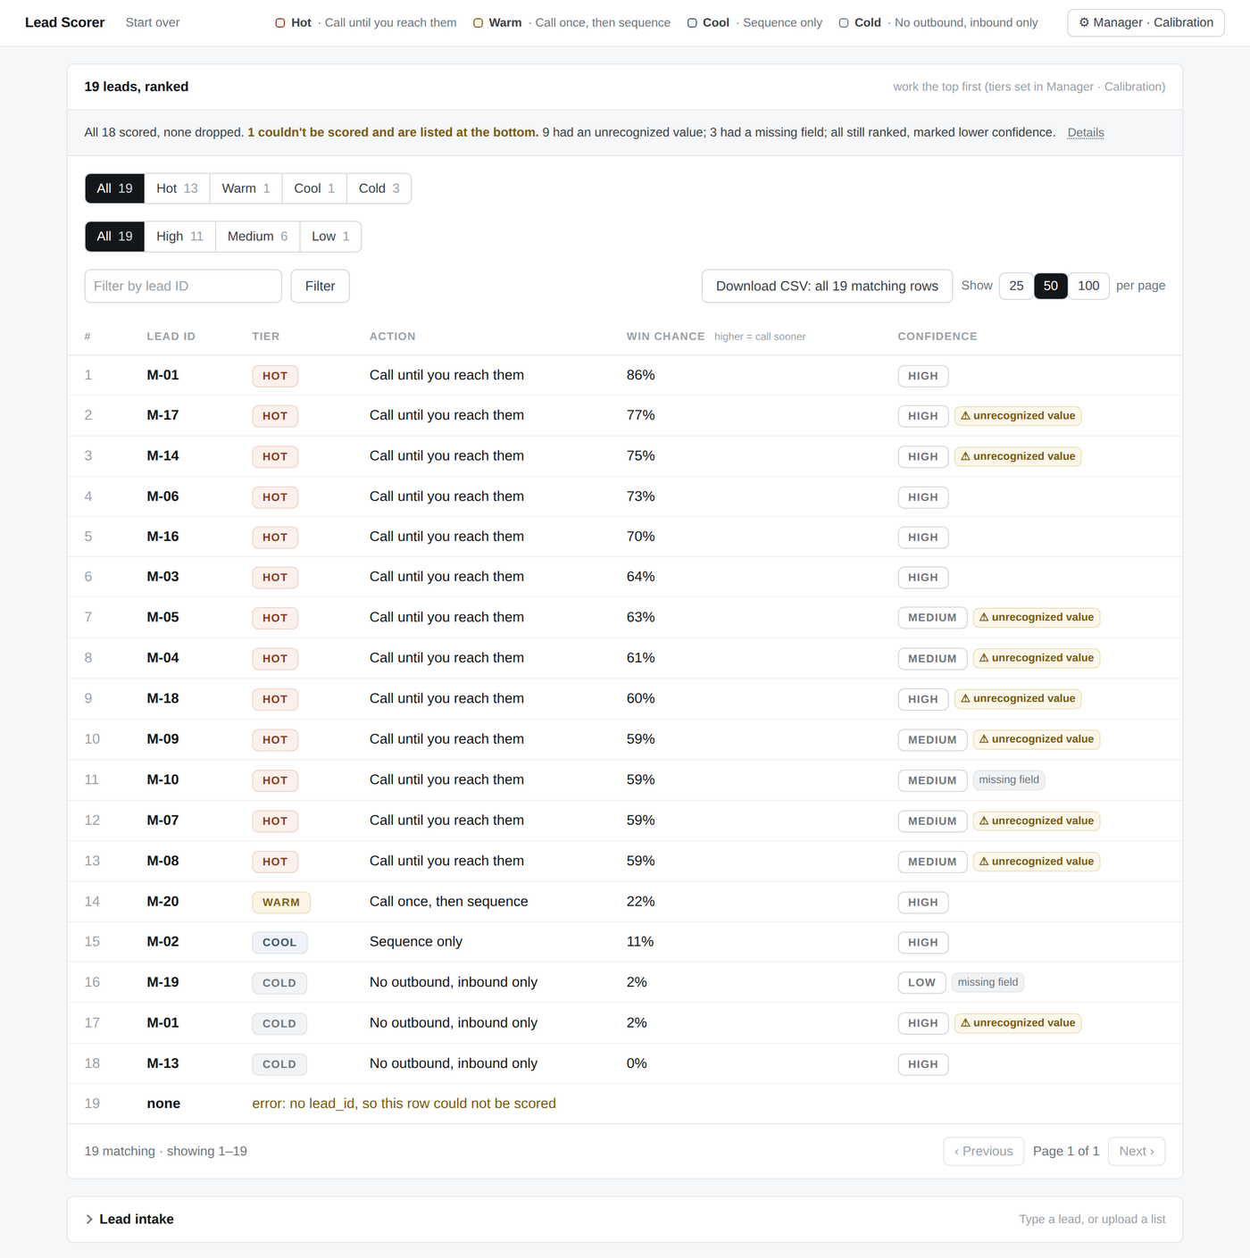Click the no lead_id error message
Screen dimensions: 1250x1258
pyautogui.click(x=404, y=1104)
